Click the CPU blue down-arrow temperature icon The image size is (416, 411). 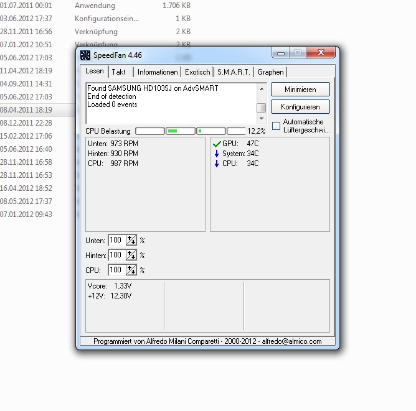pos(217,164)
